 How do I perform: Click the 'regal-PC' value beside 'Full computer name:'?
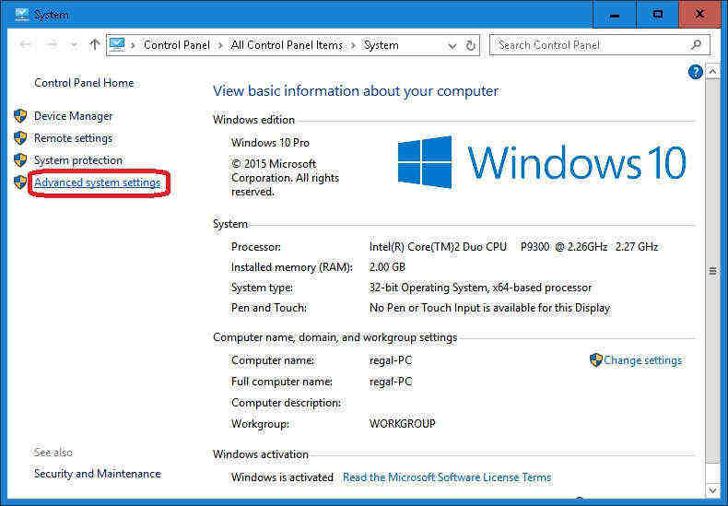coord(391,382)
